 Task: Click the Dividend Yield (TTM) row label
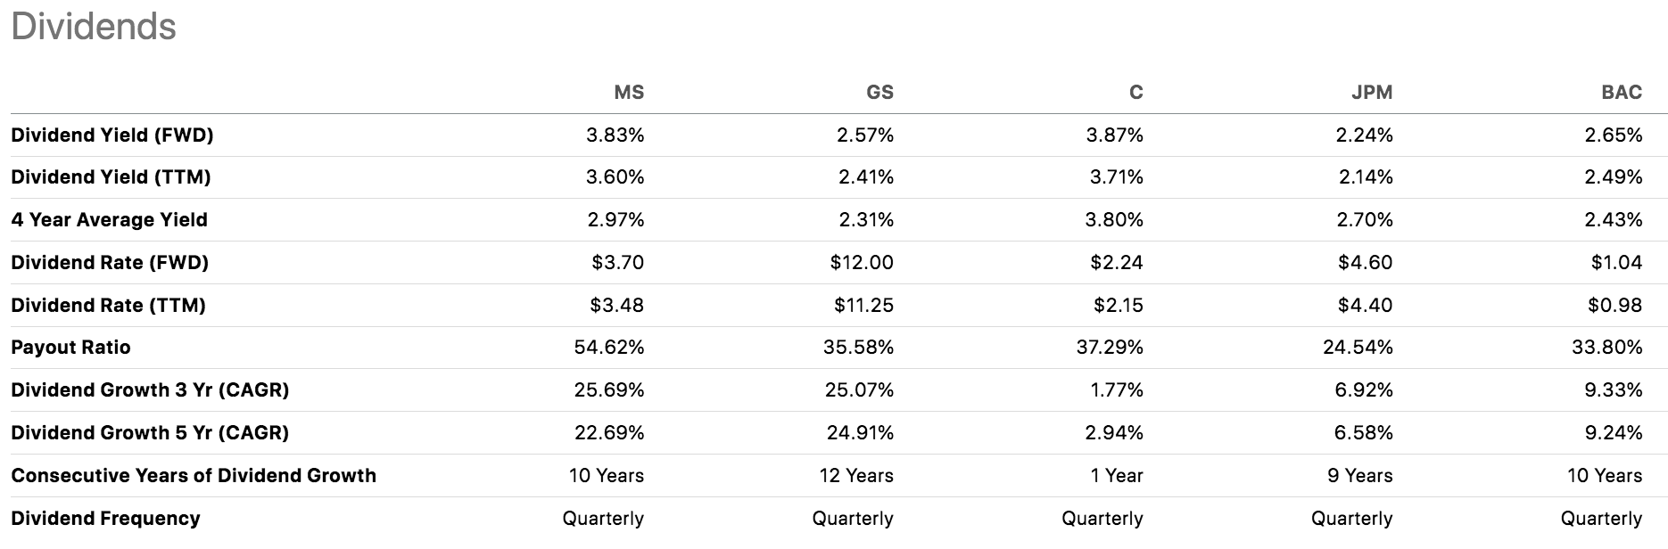[x=111, y=177]
